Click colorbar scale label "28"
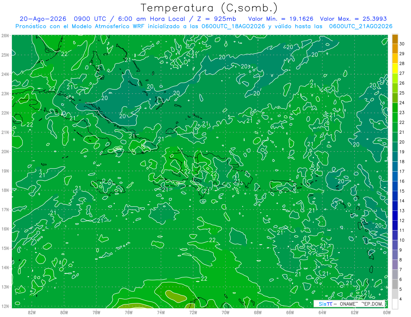The height and width of the screenshot is (317, 411). [402, 63]
